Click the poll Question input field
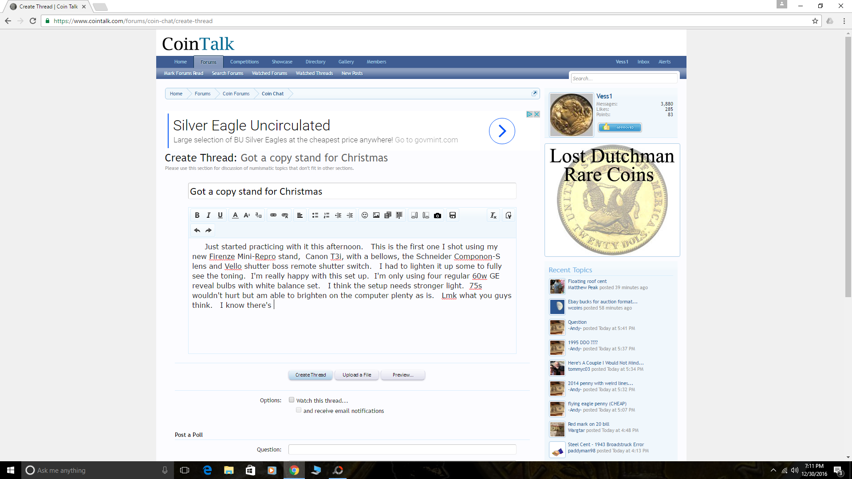Viewport: 852px width, 479px height. 402,449
